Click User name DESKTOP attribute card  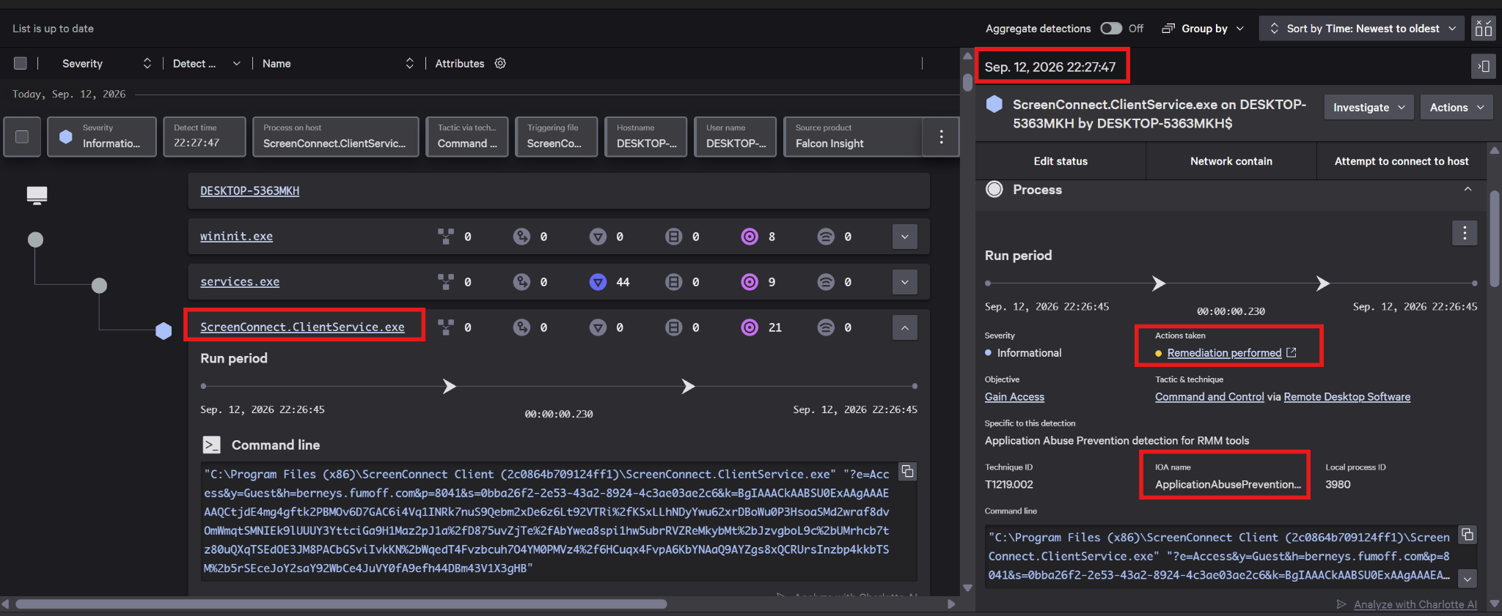pos(736,137)
